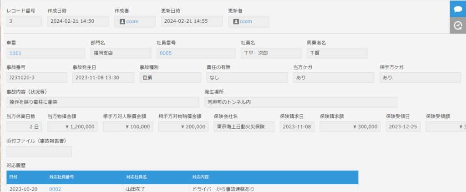Viewport: 466px width, 192px height.
Task: Click the 部門名 field showing 福岡支店
Action: click(120, 53)
